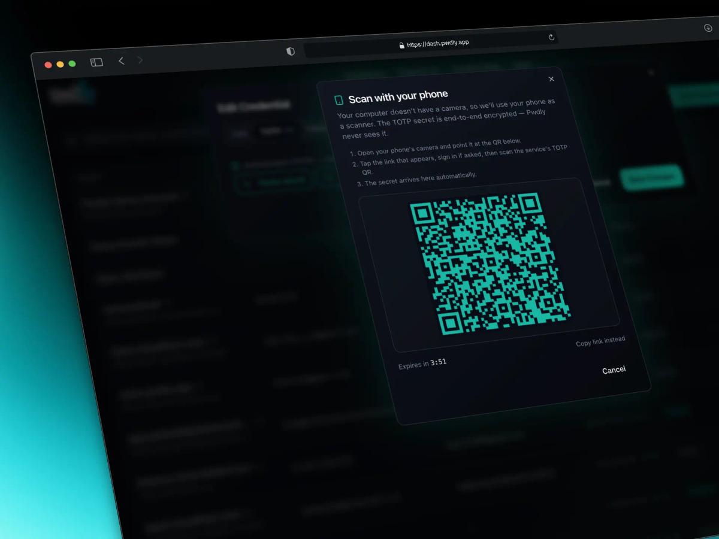Click the browser forward arrow
Image resolution: width=719 pixels, height=539 pixels.
pyautogui.click(x=140, y=60)
